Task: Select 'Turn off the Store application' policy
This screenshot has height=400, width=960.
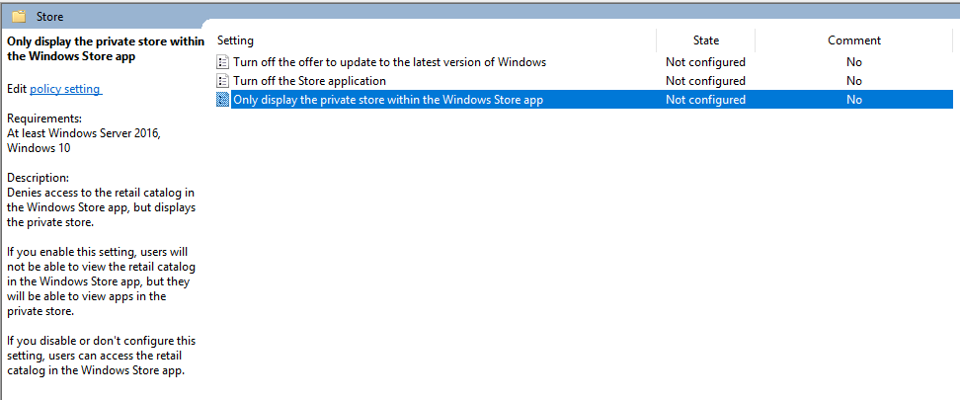Action: tap(309, 81)
